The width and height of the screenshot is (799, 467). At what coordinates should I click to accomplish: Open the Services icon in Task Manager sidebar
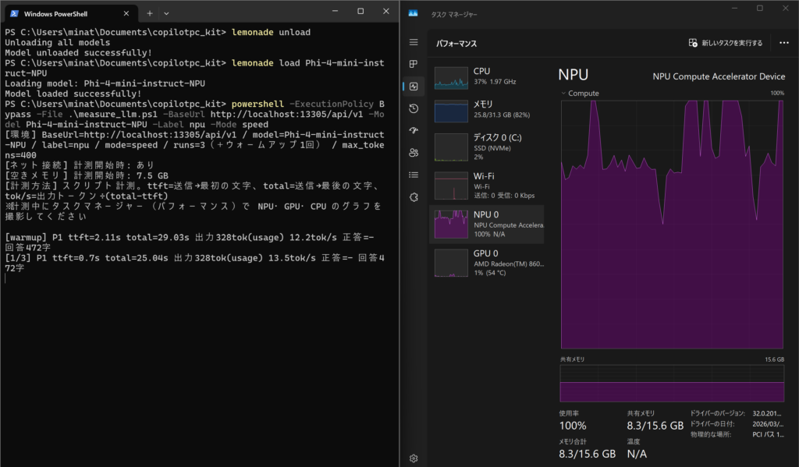point(414,197)
